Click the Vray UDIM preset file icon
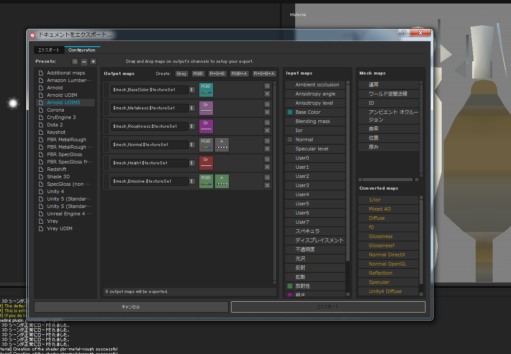 (41, 228)
